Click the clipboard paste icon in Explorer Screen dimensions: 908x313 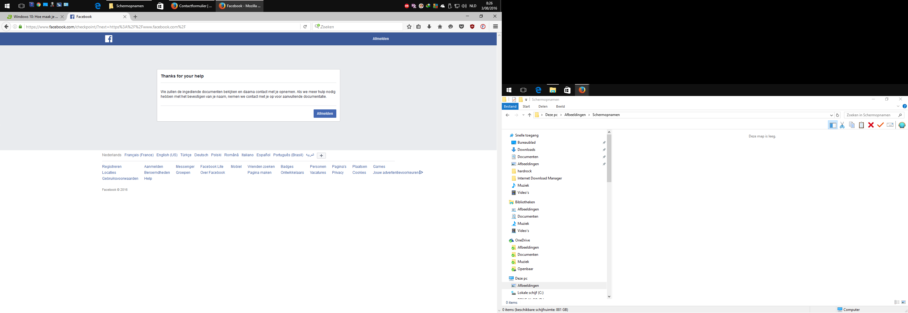tap(861, 125)
